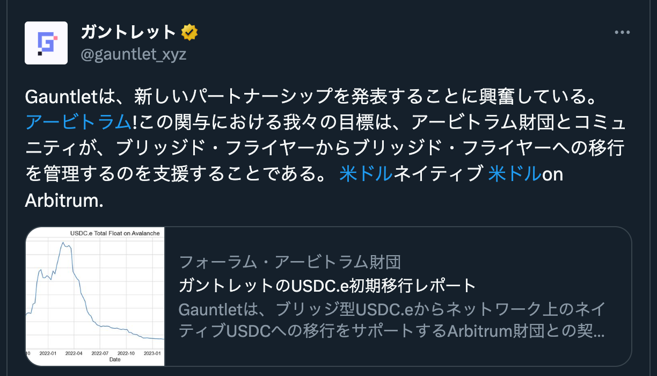The width and height of the screenshot is (657, 376).
Task: Click the 2022-07 tick on the chart axis
Action: tap(100, 353)
